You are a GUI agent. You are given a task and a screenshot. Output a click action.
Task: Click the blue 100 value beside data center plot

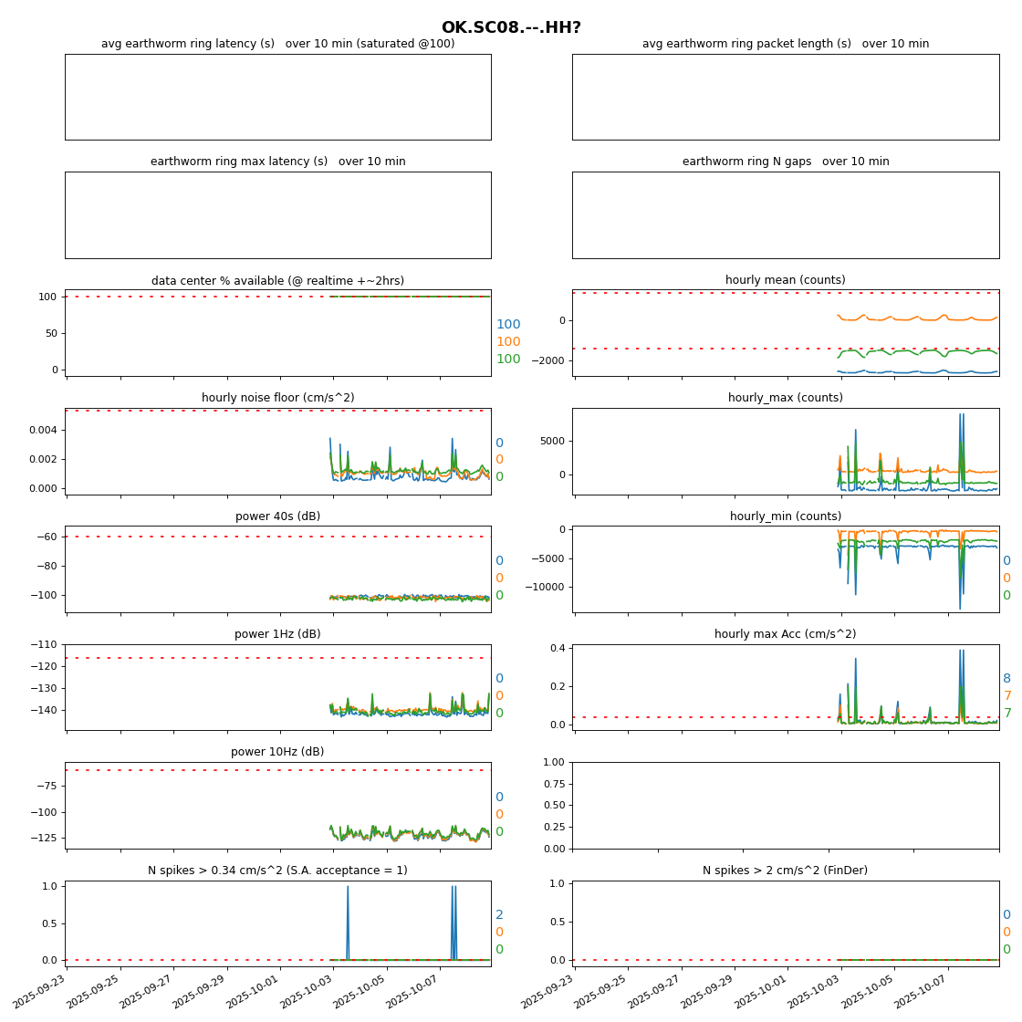pos(508,325)
